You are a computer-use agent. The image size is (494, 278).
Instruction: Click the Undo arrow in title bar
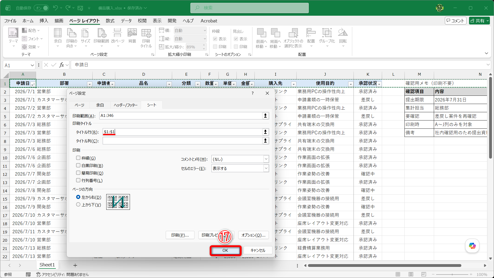55,8
